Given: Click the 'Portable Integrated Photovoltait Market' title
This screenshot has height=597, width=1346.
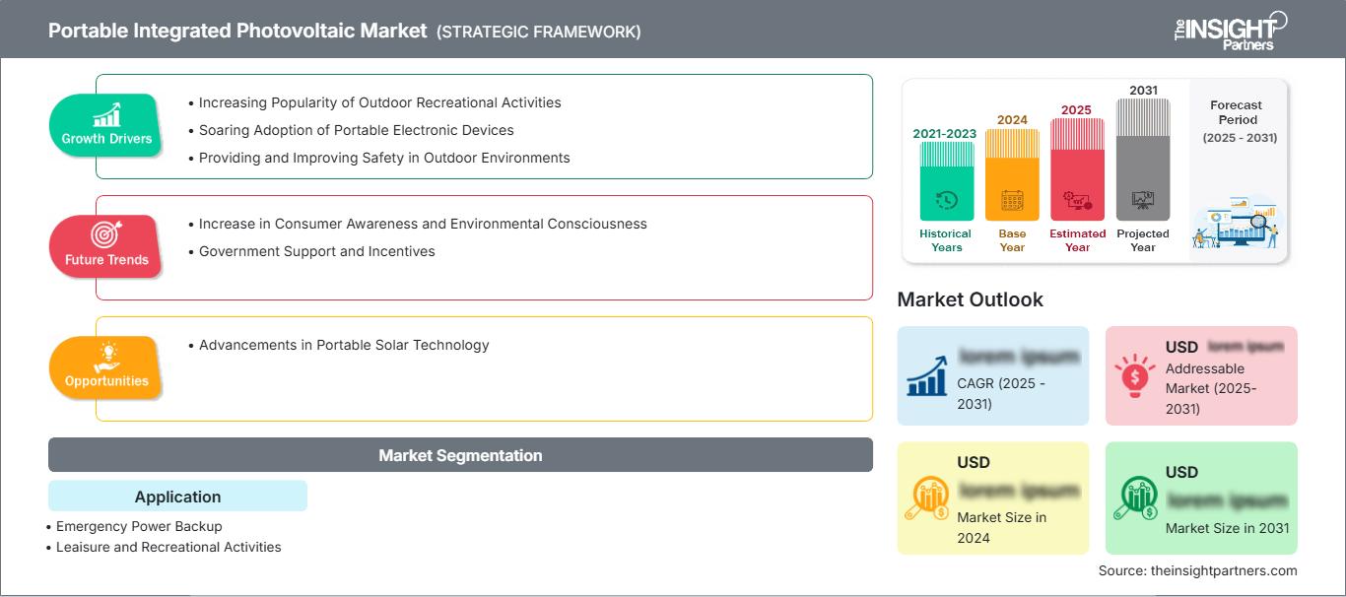Looking at the screenshot, I should coord(238,31).
